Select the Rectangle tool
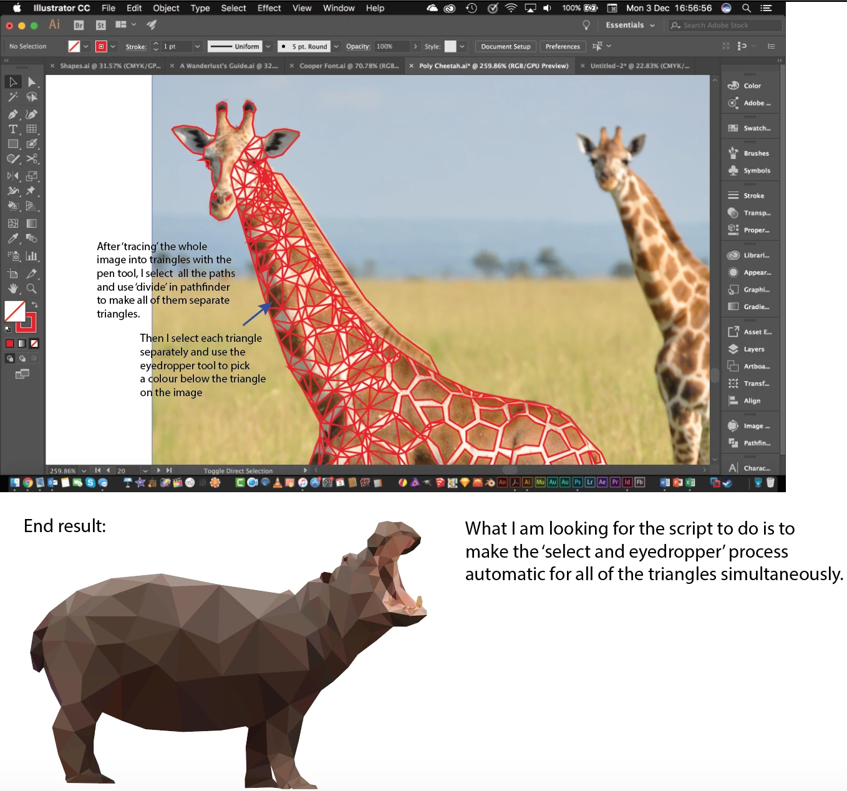 [x=12, y=144]
